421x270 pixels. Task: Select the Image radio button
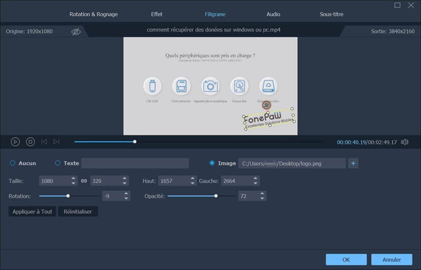tap(212, 163)
